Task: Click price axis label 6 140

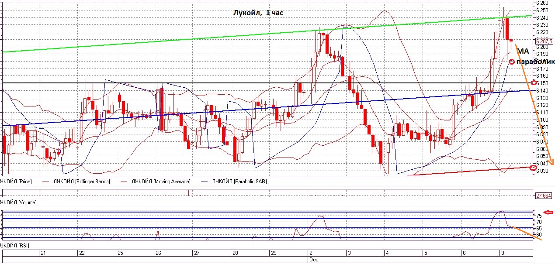Action: point(542,90)
